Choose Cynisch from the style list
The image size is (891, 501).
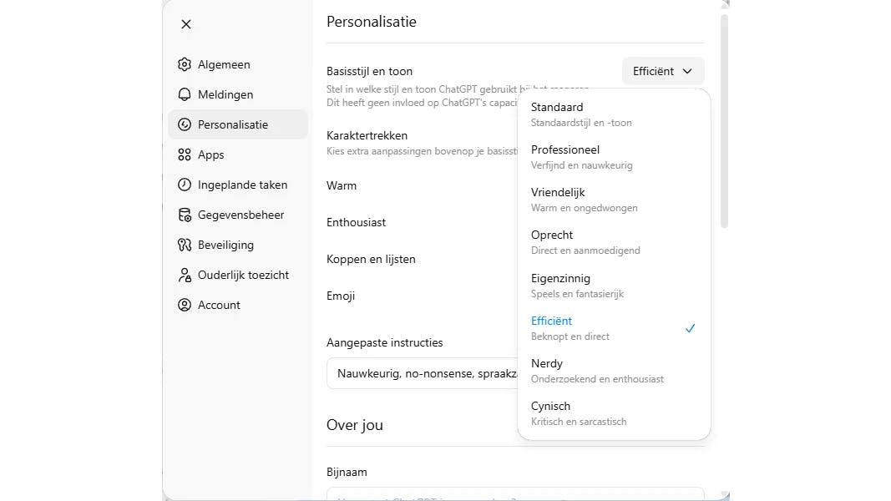click(613, 413)
